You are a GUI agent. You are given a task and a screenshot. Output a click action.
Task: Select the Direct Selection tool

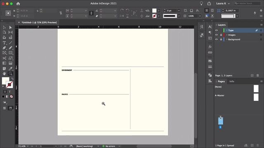pyautogui.click(x=10, y=28)
